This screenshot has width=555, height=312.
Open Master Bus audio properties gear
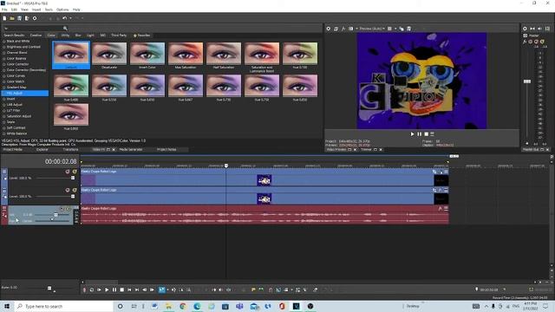click(x=525, y=29)
